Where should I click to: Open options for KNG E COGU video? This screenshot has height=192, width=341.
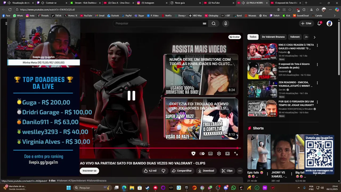(317, 45)
